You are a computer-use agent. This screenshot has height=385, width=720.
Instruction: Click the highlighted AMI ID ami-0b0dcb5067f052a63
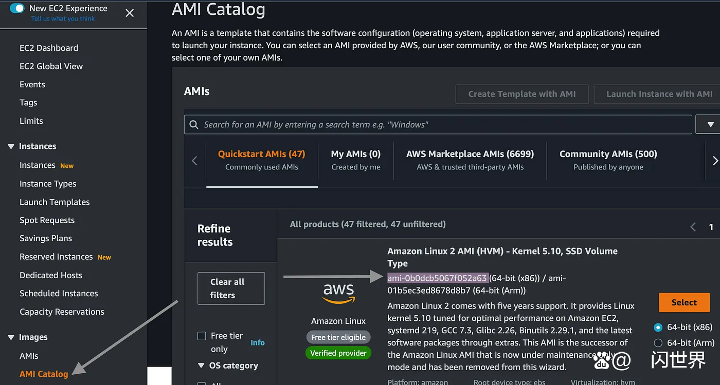click(437, 278)
